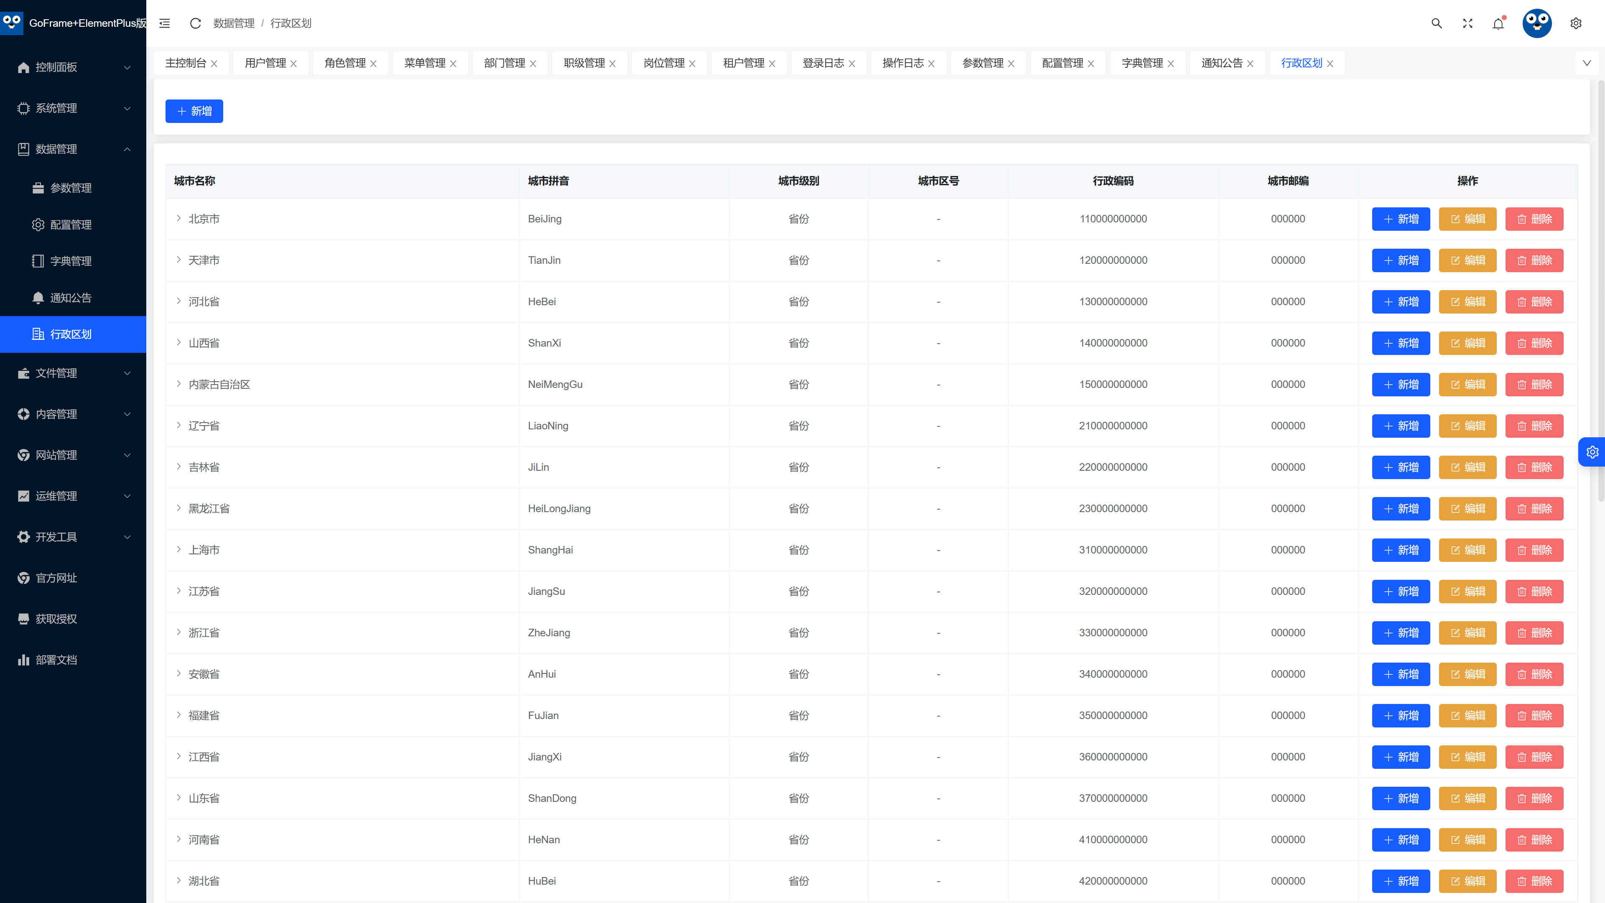Collapse sidebar with menu fold icon

tap(165, 23)
